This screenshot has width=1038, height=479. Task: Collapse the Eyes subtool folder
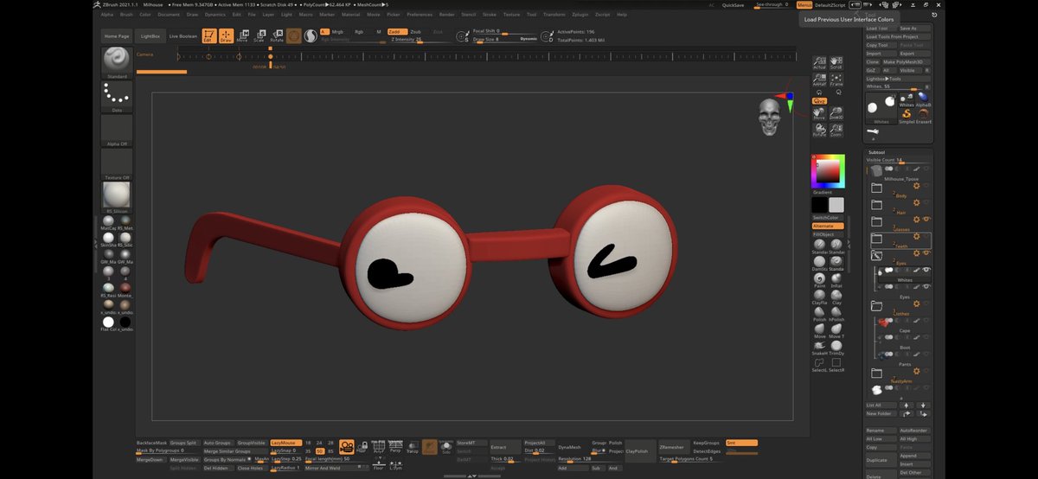point(876,255)
